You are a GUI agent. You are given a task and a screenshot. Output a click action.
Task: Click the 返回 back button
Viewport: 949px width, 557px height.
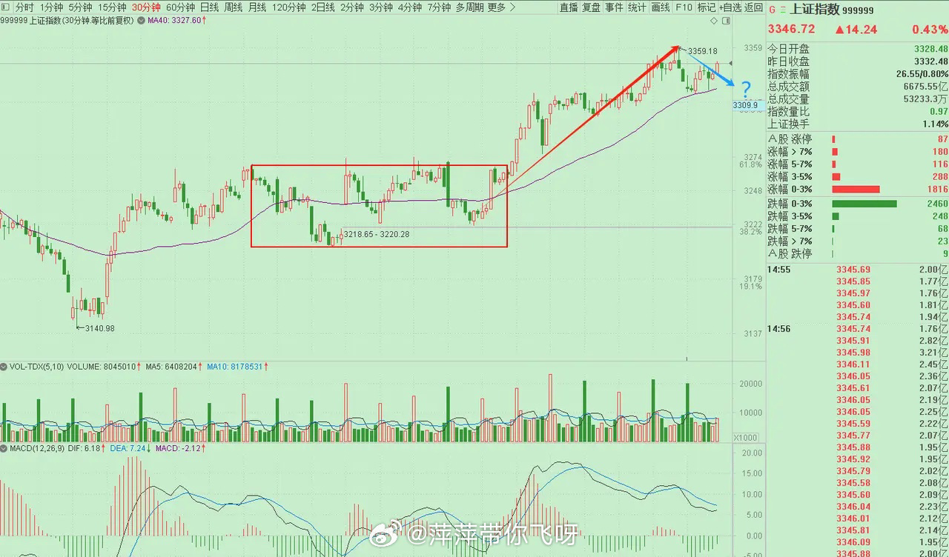pyautogui.click(x=754, y=7)
